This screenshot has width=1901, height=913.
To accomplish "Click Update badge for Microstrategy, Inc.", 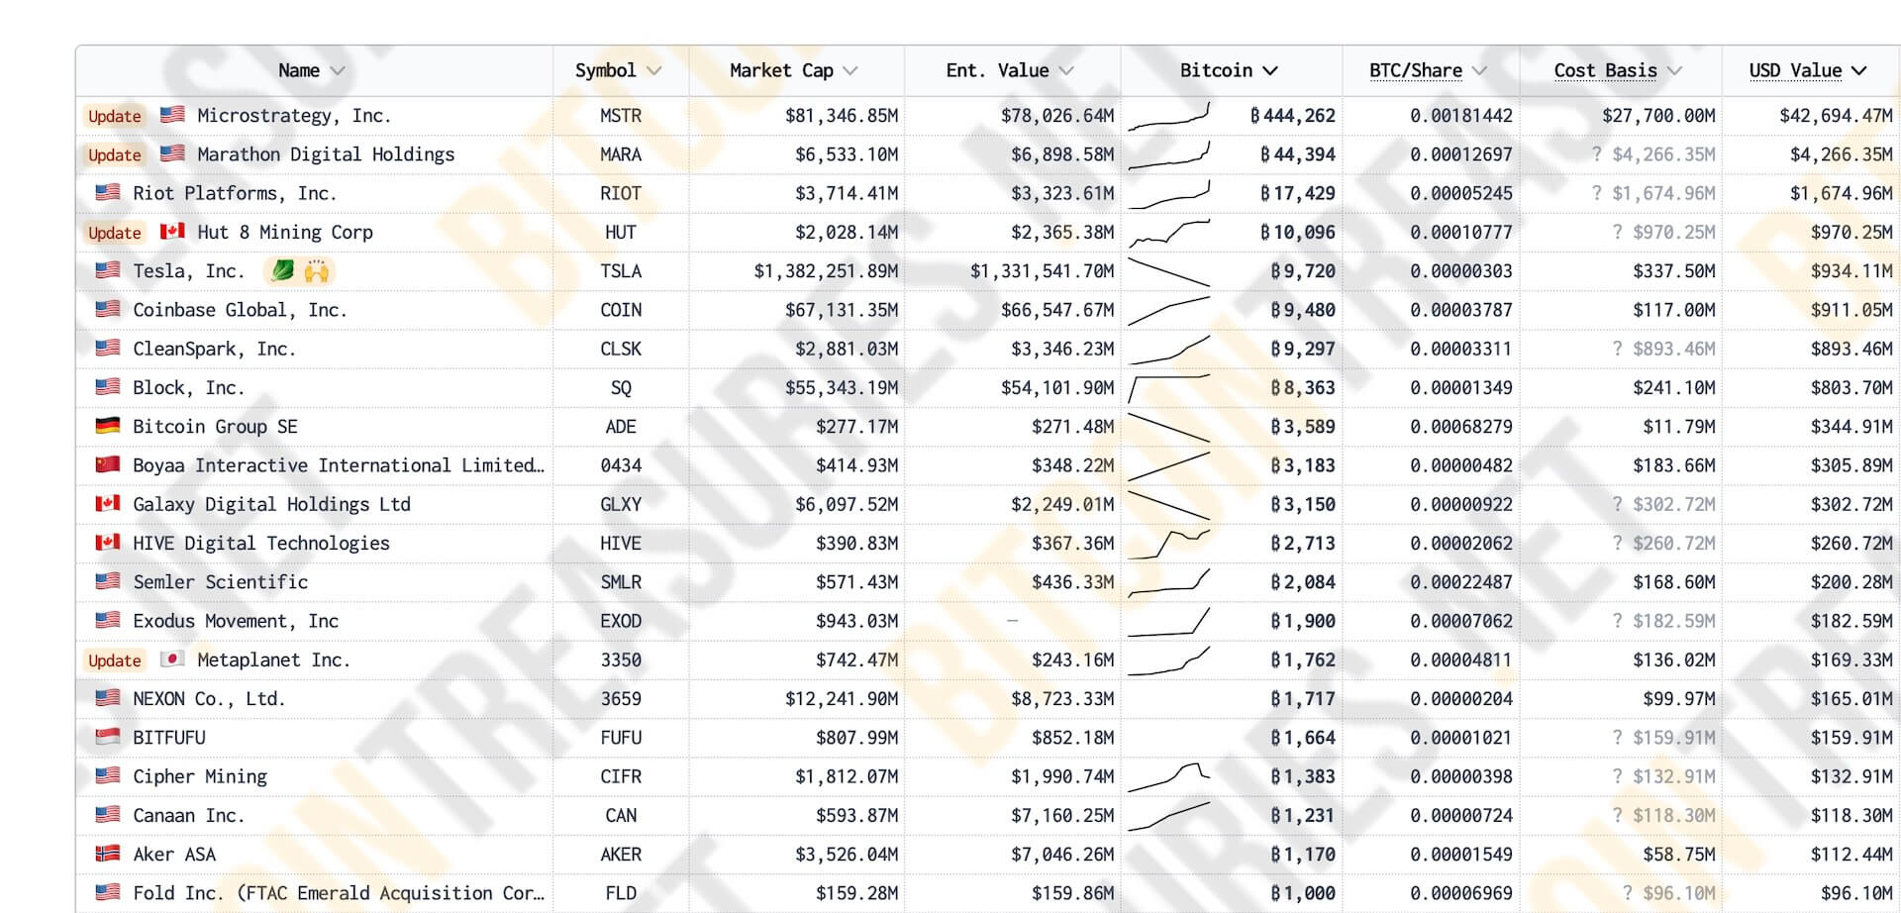I will (115, 116).
